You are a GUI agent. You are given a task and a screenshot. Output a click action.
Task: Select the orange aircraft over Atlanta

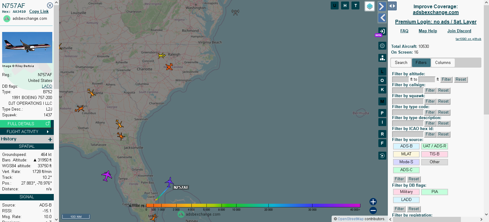pyautogui.click(x=91, y=93)
